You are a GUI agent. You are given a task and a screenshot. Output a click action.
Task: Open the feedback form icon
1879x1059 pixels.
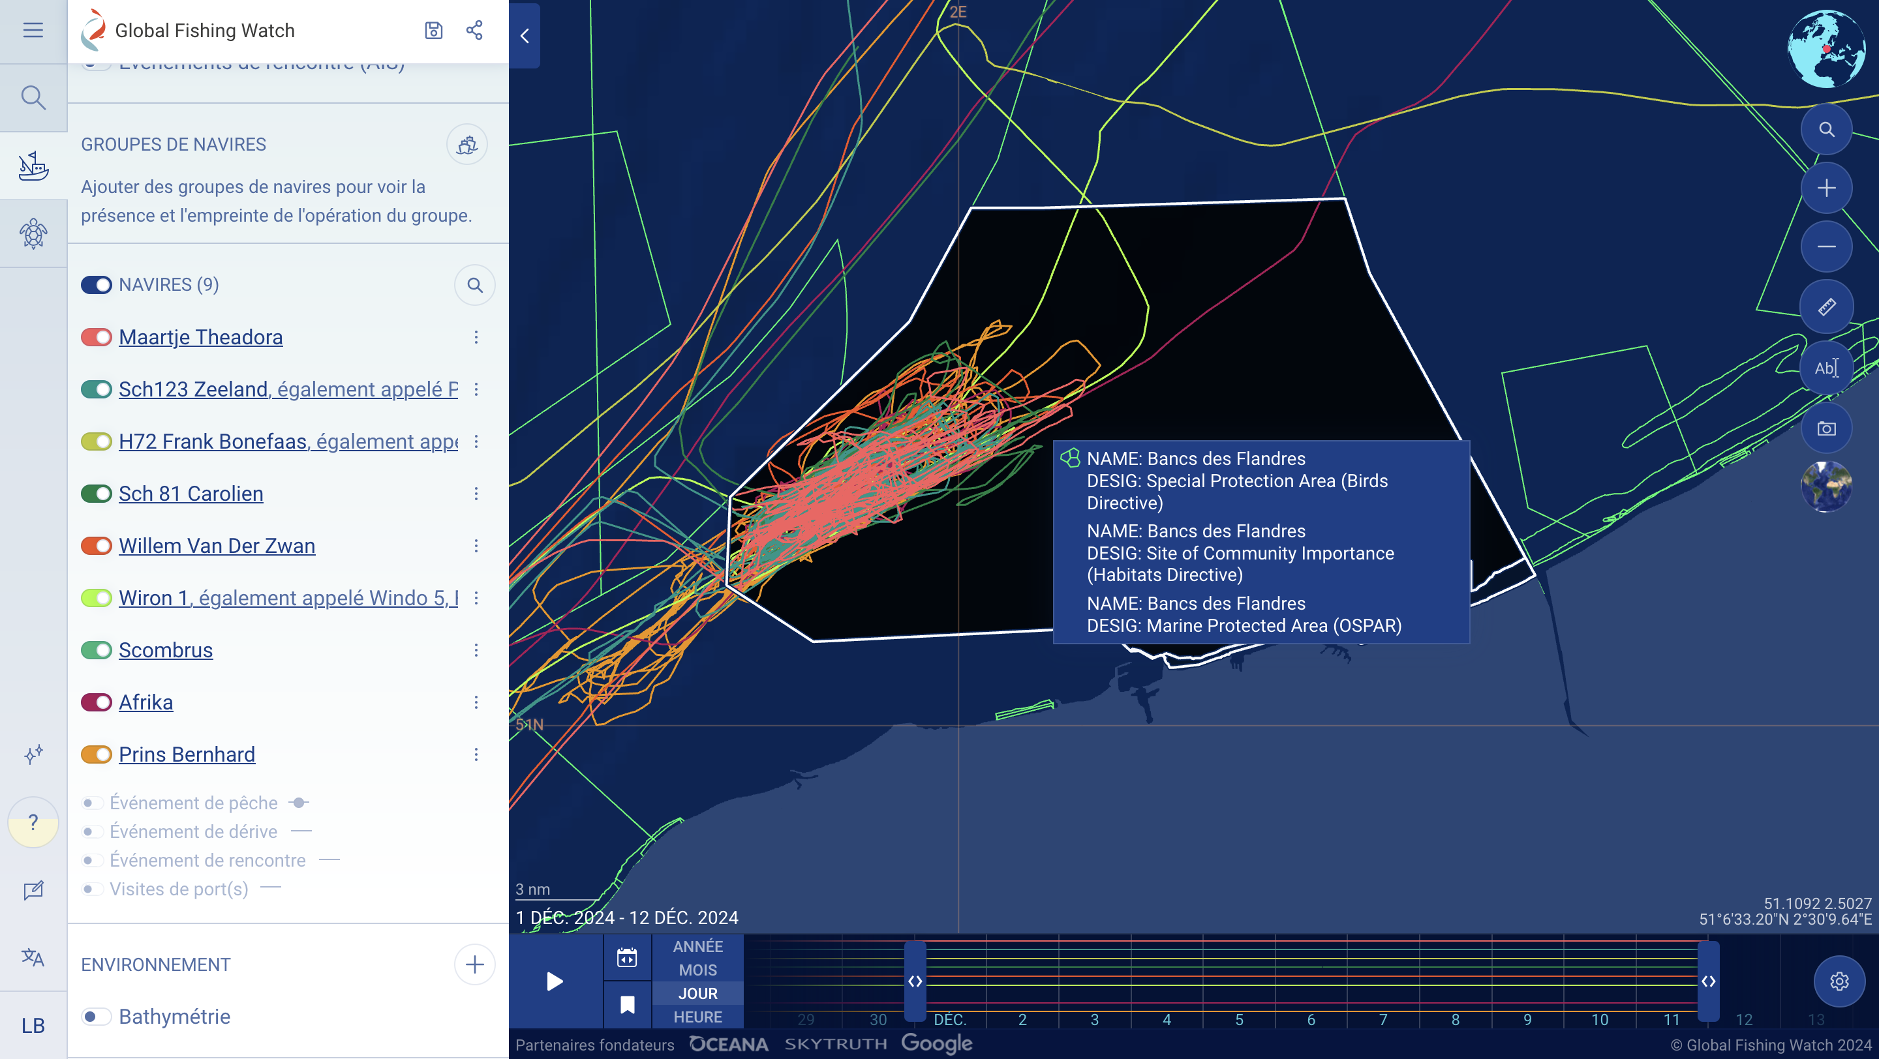(x=33, y=890)
